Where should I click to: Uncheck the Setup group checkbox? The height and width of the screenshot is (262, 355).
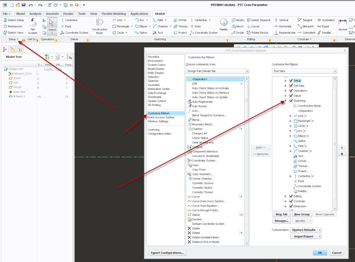[291, 81]
